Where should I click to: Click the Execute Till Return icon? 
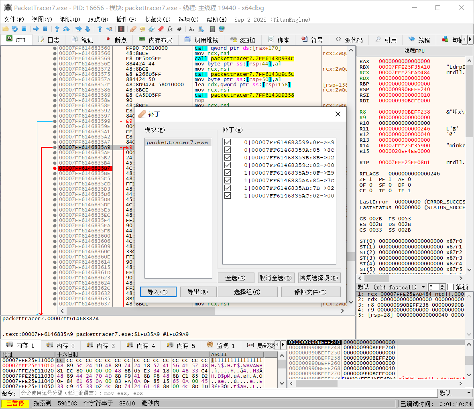coord(100,29)
